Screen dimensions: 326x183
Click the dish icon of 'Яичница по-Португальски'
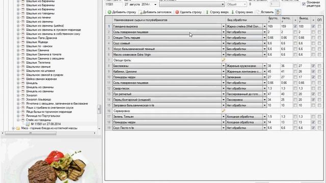[x=23, y=116]
